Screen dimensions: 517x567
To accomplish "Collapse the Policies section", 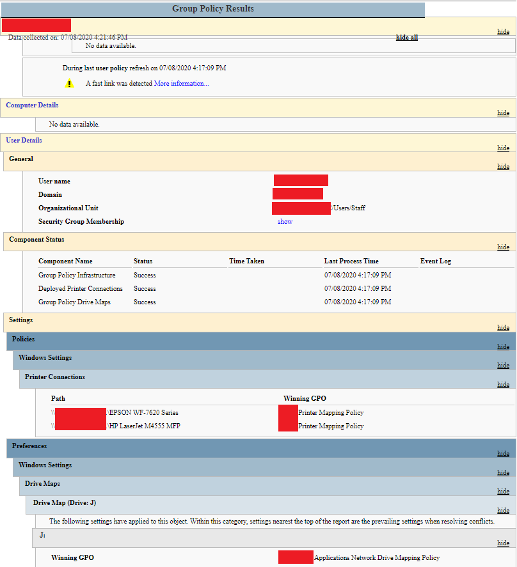I will pyautogui.click(x=503, y=346).
